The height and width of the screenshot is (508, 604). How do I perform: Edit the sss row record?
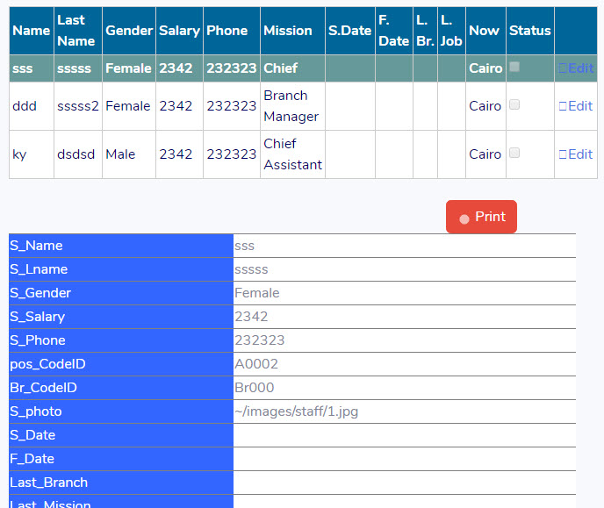point(576,68)
